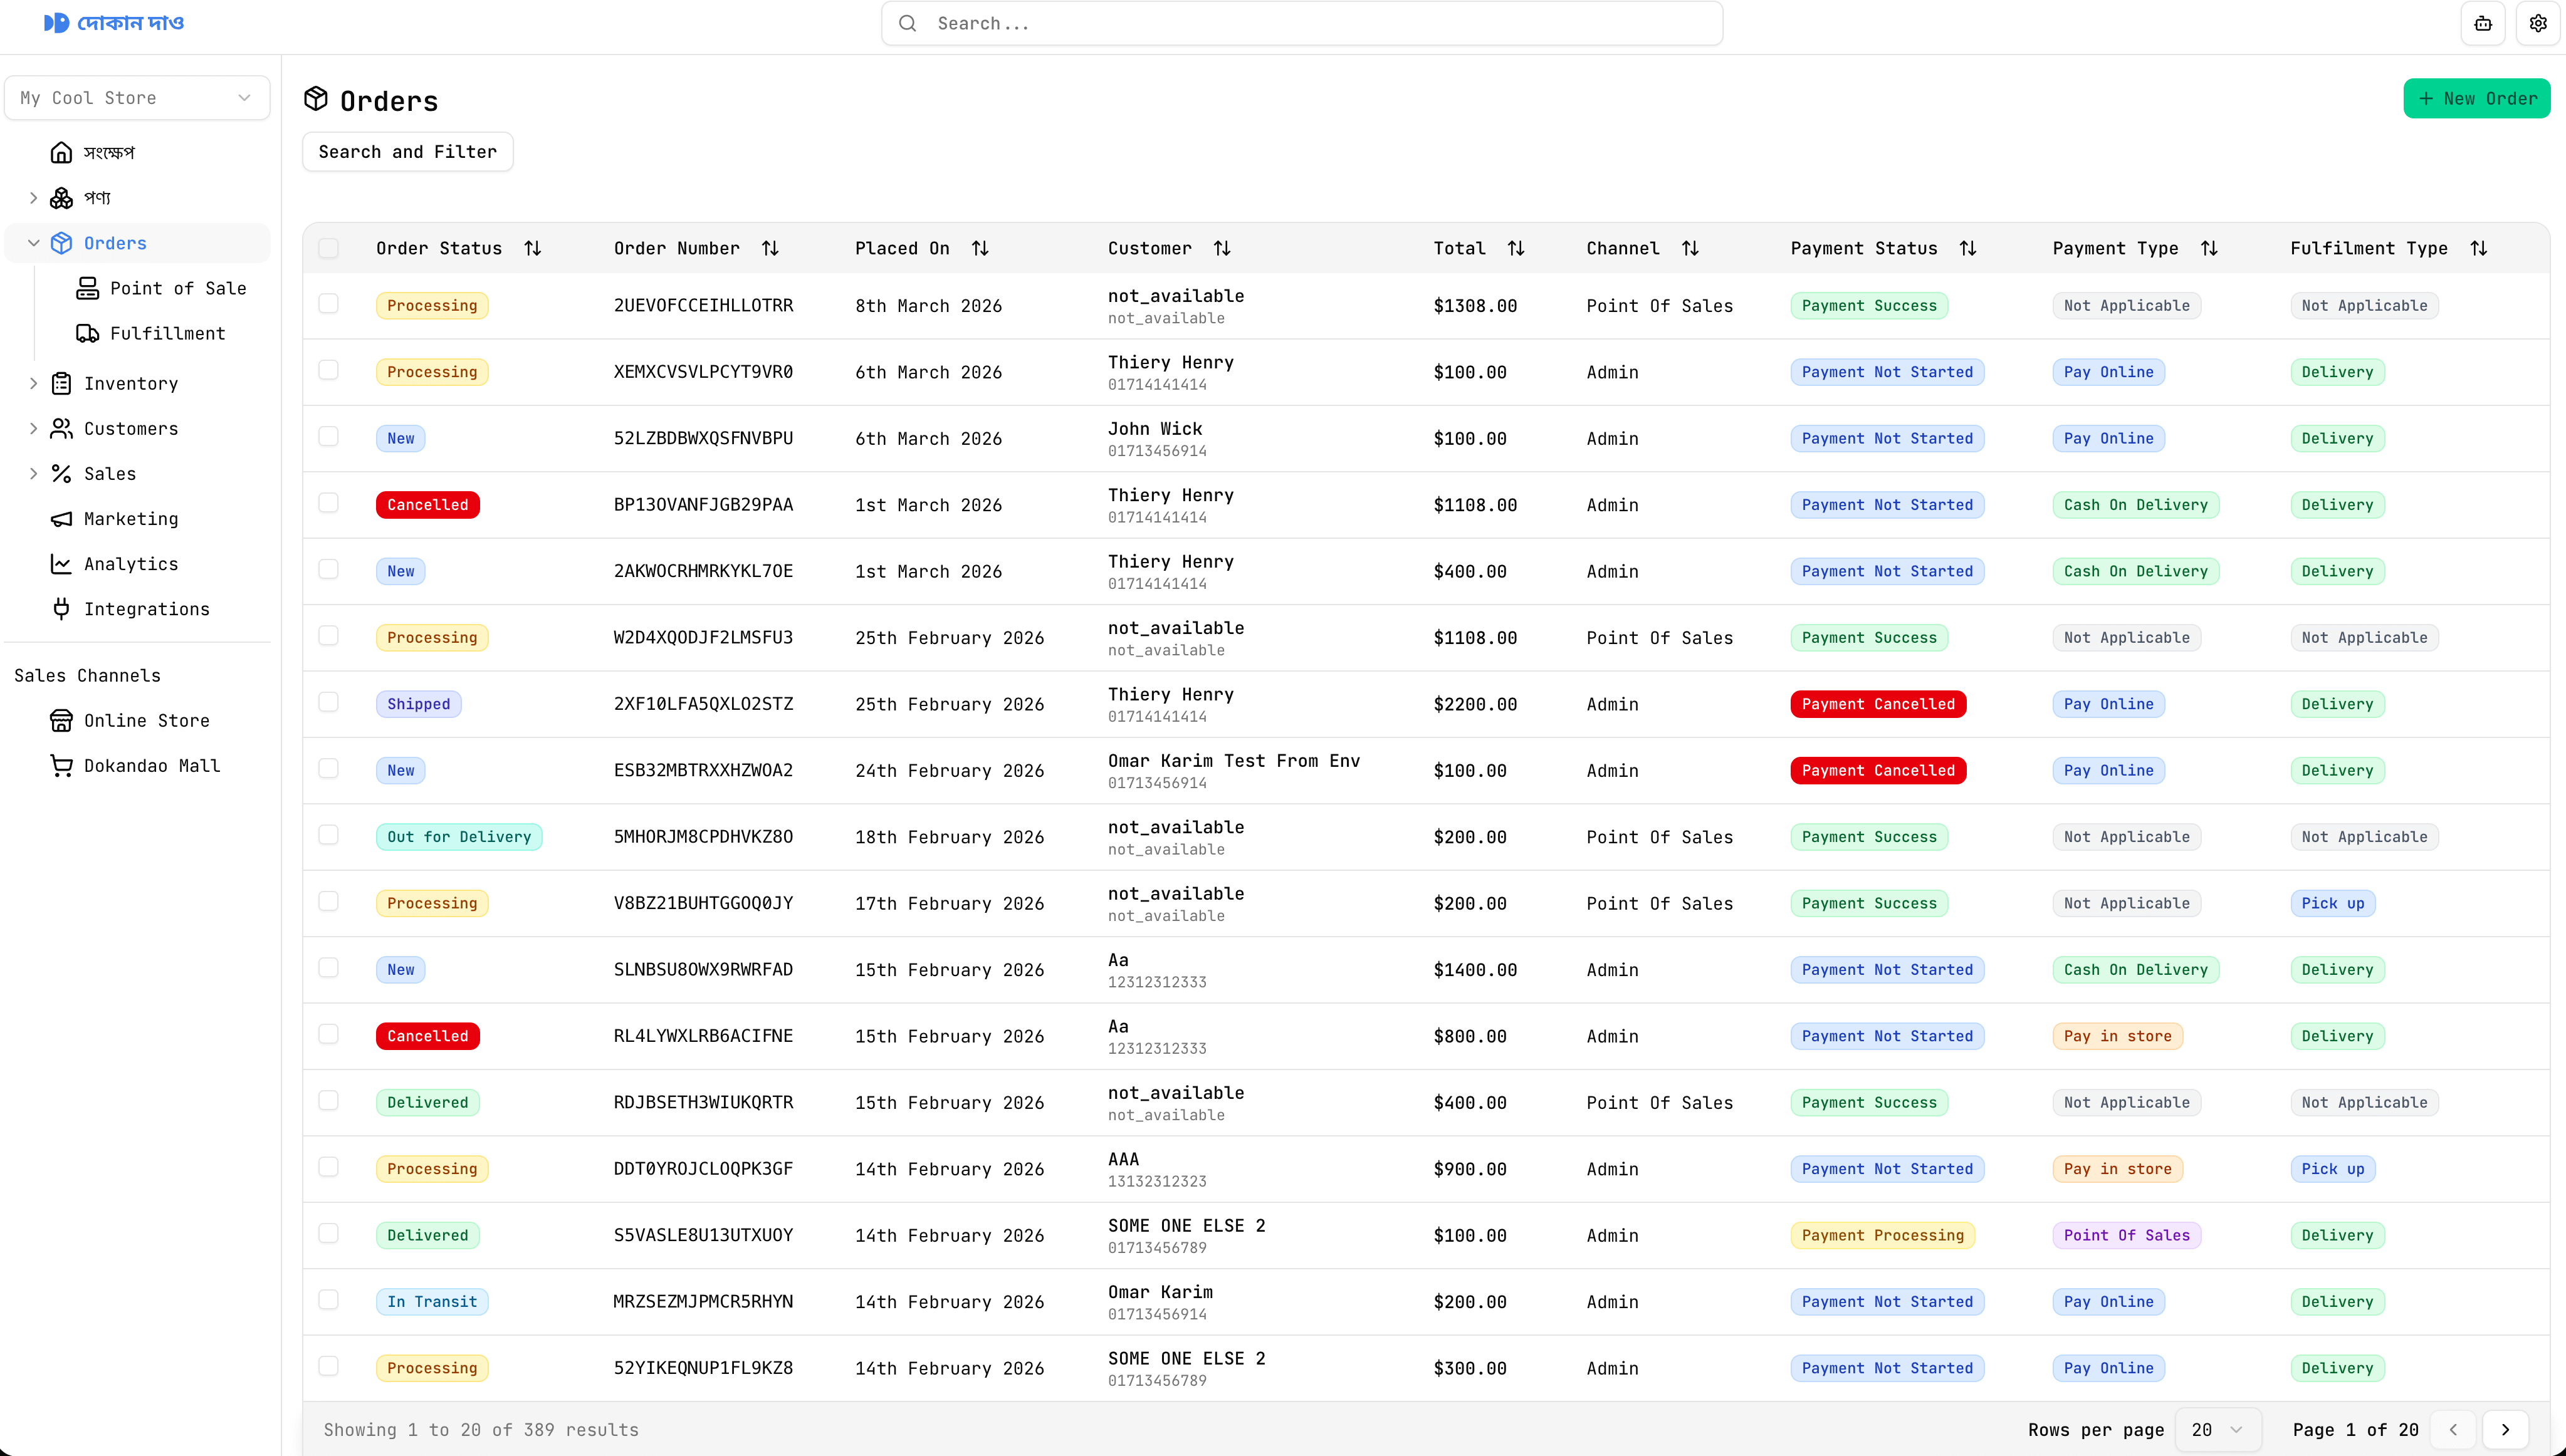2566x1456 pixels.
Task: Check the checkbox for John Wick's order
Action: (329, 436)
